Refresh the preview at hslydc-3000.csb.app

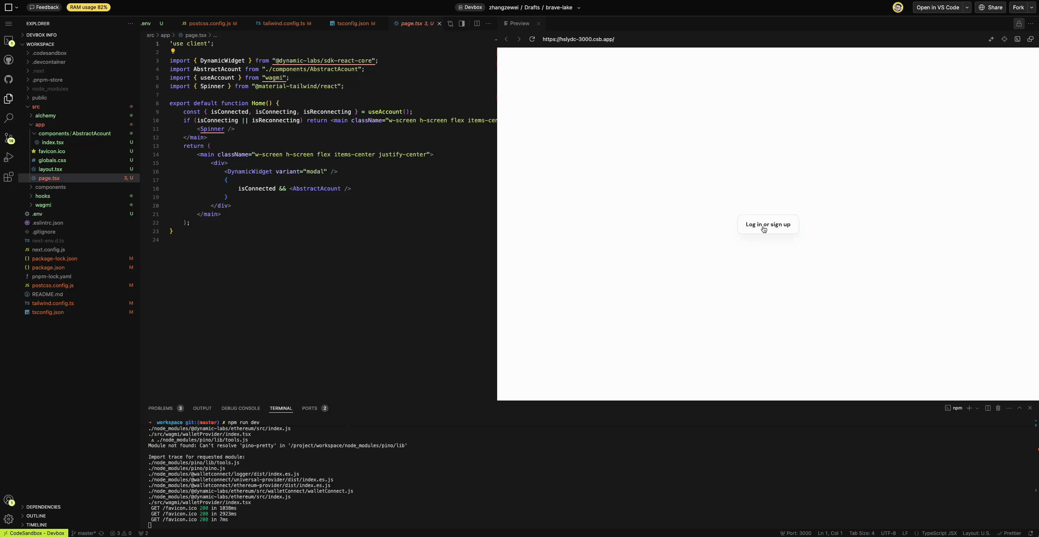point(532,39)
